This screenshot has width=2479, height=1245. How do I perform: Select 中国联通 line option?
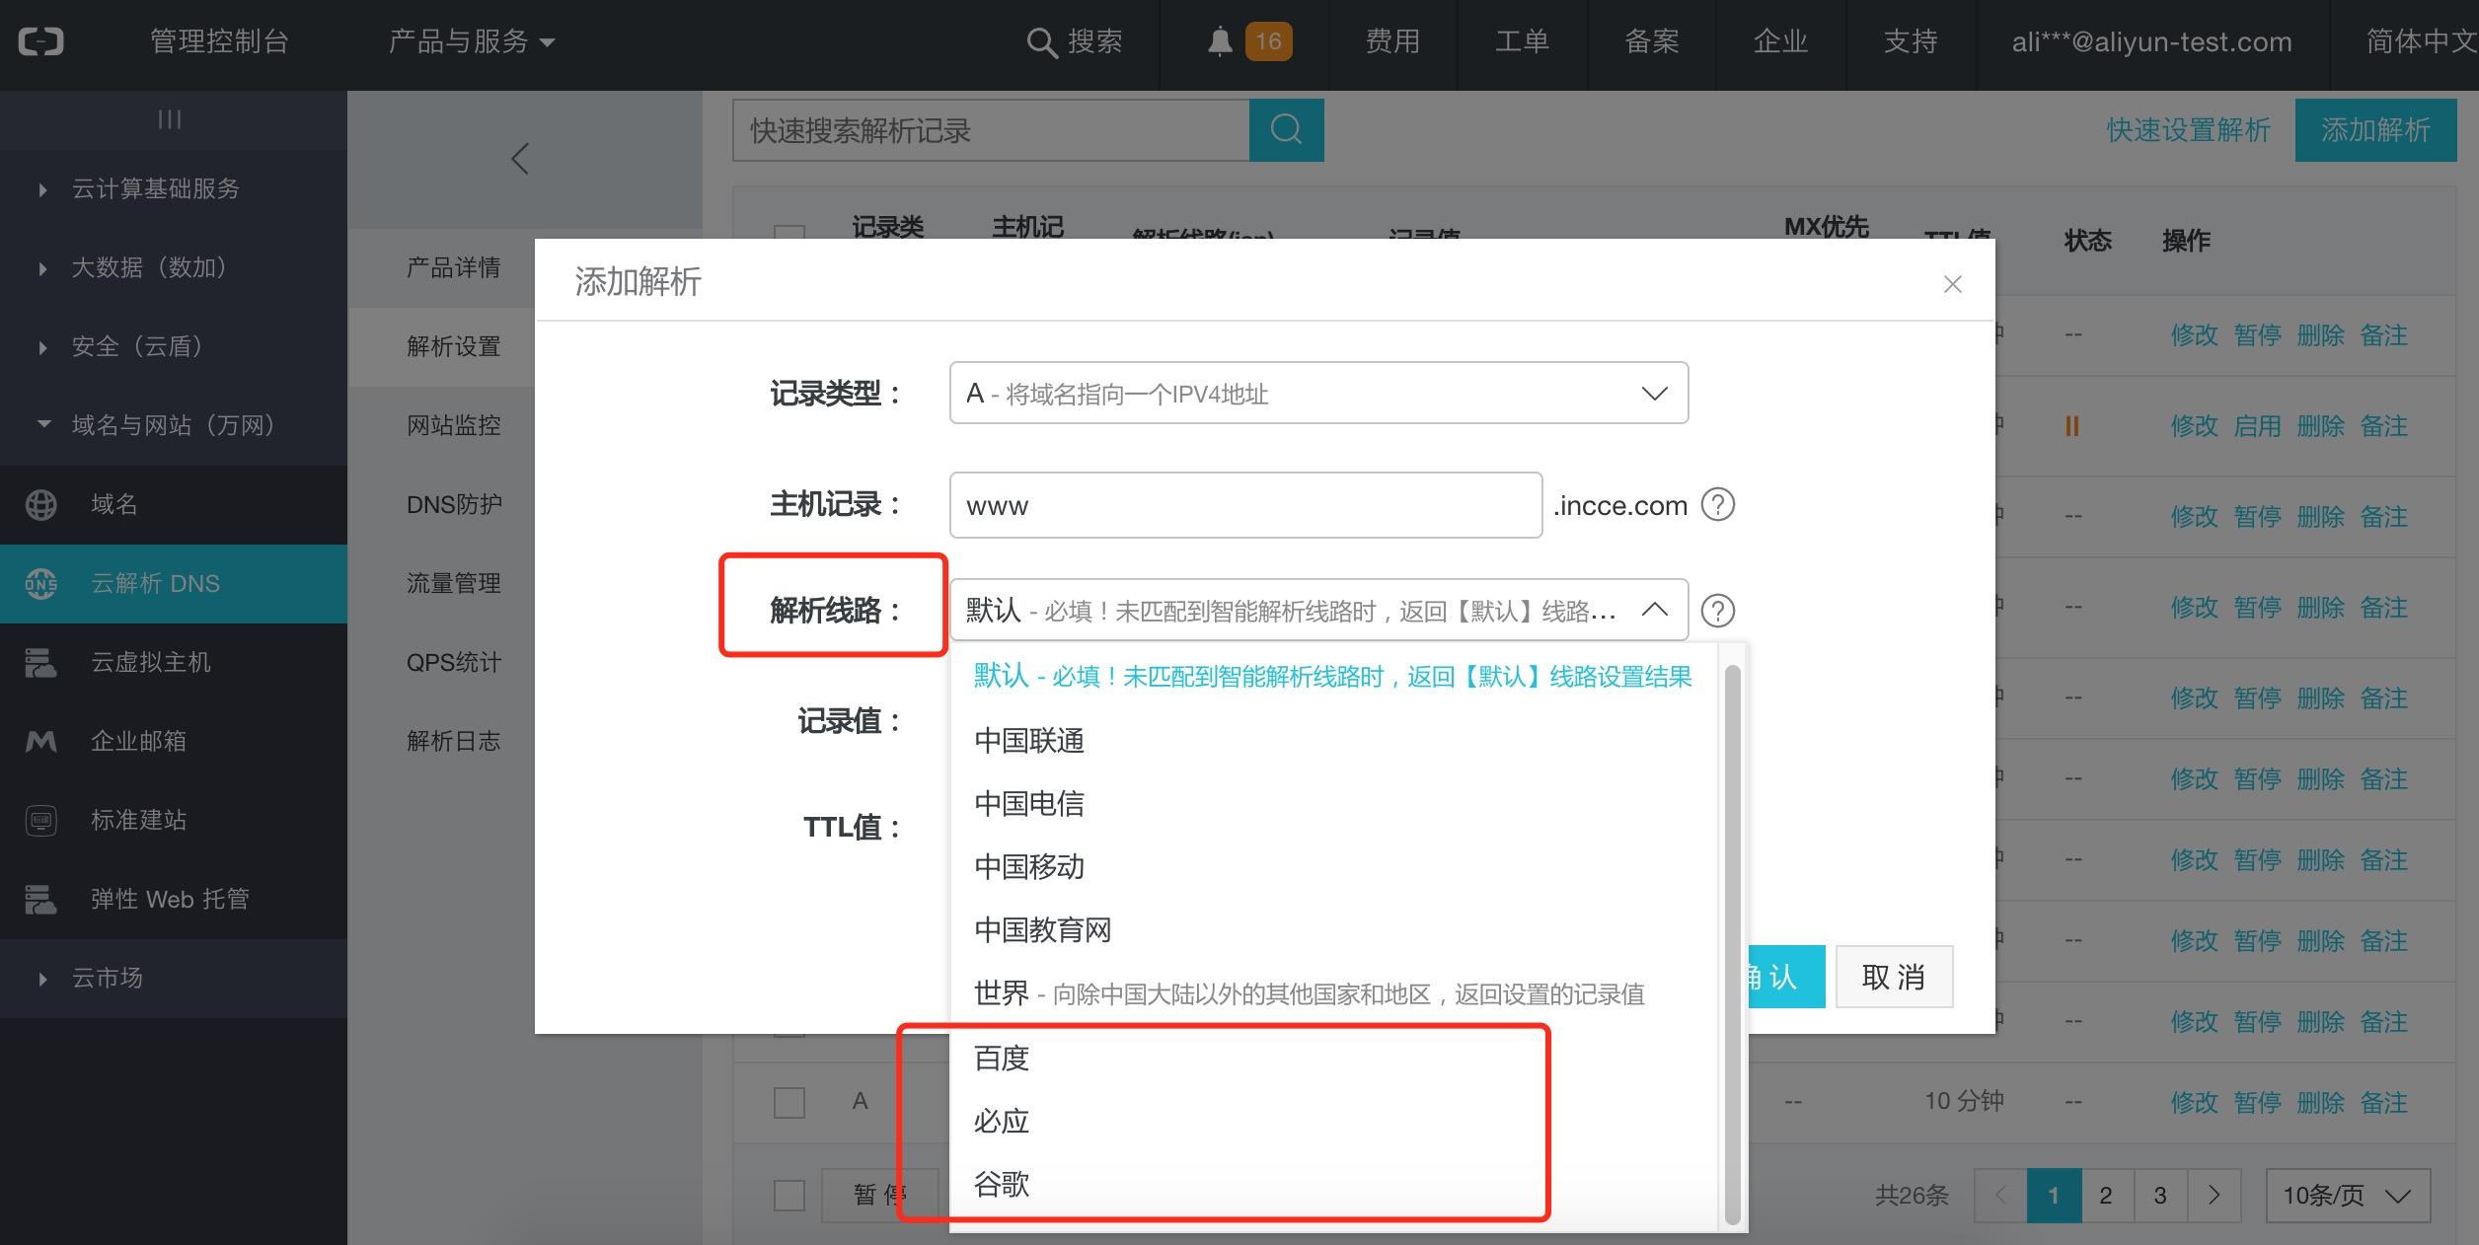tap(1332, 741)
